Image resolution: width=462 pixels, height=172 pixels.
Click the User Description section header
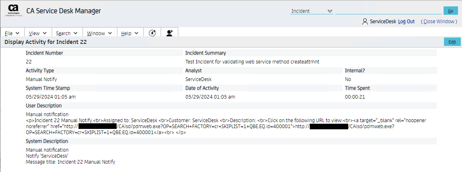click(x=44, y=106)
